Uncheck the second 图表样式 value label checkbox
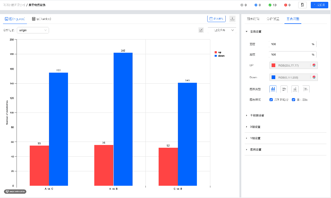Viewport: 331px width, 198px height. tap(293, 100)
